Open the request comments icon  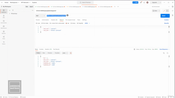pos(167,11)
